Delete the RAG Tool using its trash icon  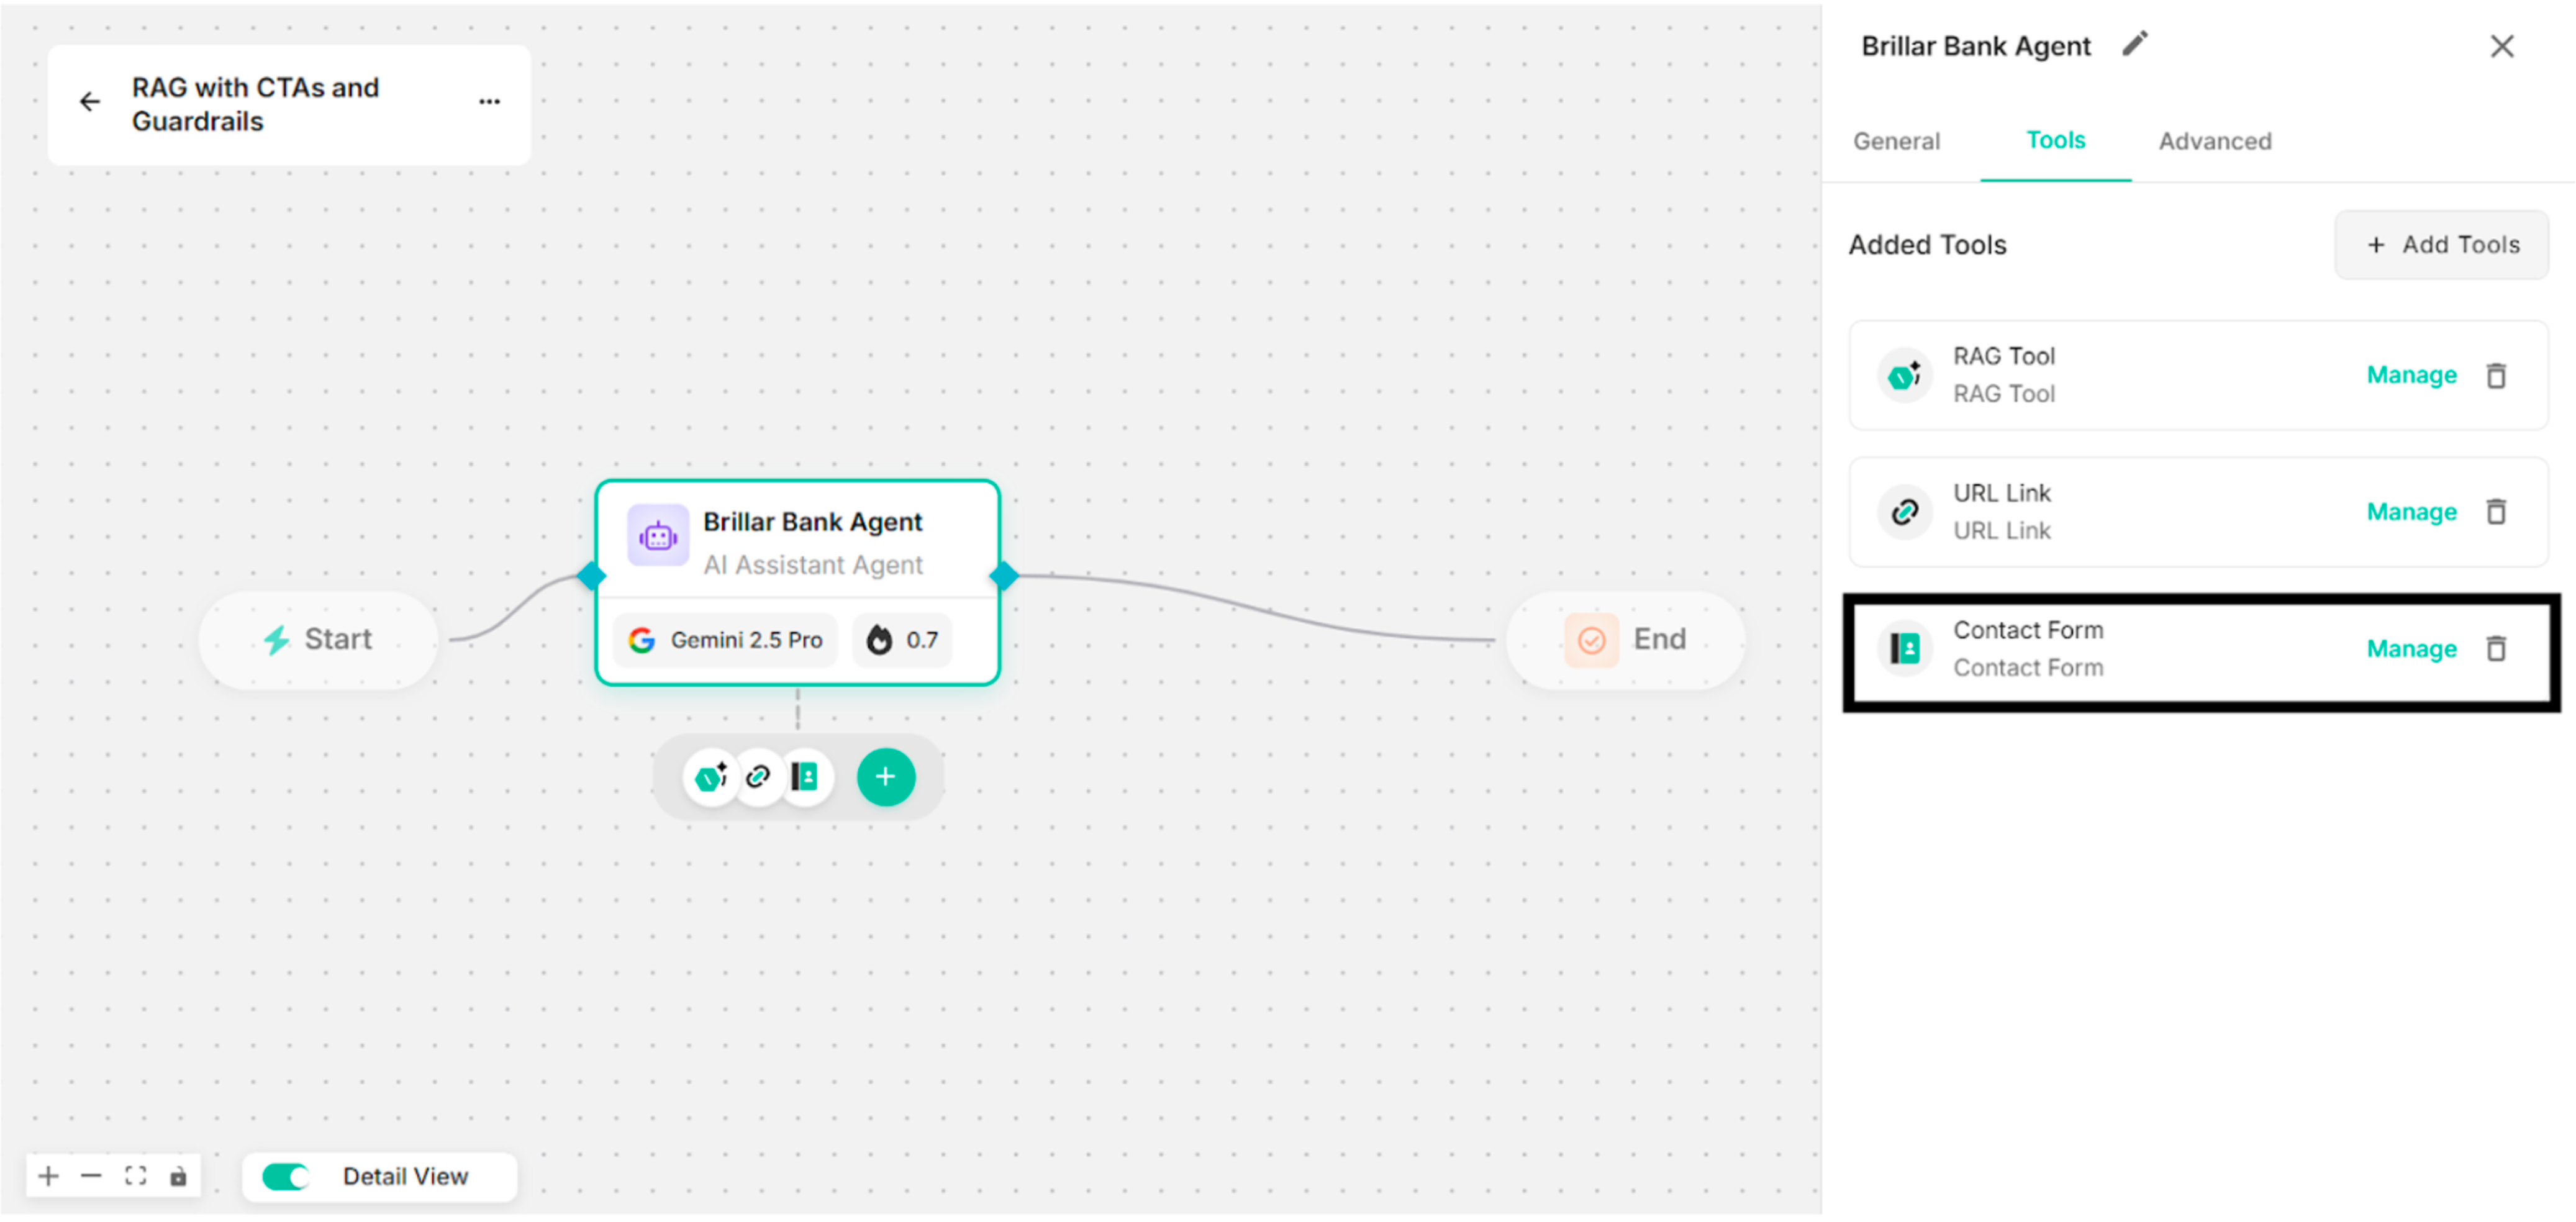coord(2497,375)
